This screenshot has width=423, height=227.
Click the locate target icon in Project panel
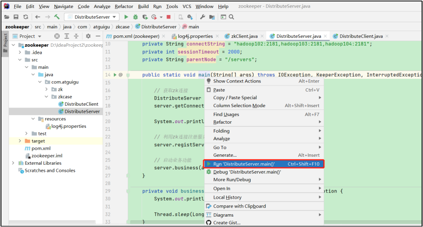(x=57, y=36)
